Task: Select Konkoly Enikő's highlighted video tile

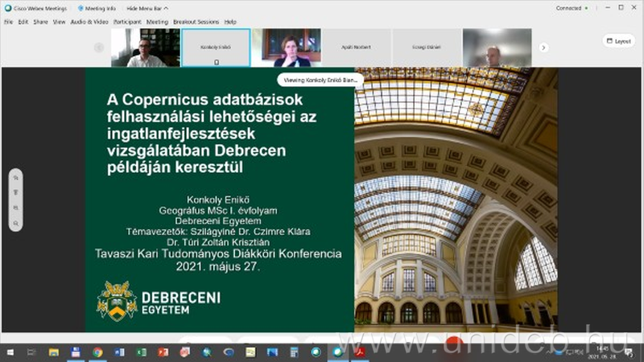Action: click(215, 48)
